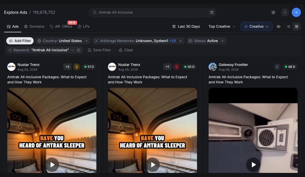Click search field with Amtrak All-Inclusive
The width and height of the screenshot is (305, 177).
[x=152, y=12]
